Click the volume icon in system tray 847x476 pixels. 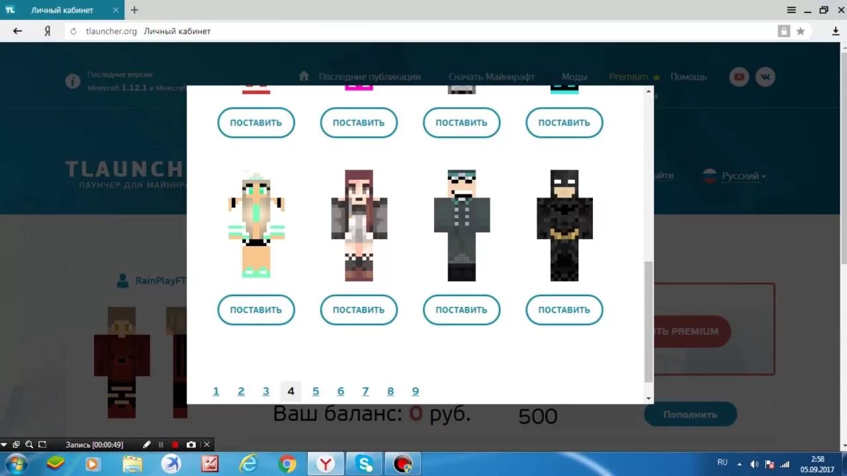pos(754,463)
